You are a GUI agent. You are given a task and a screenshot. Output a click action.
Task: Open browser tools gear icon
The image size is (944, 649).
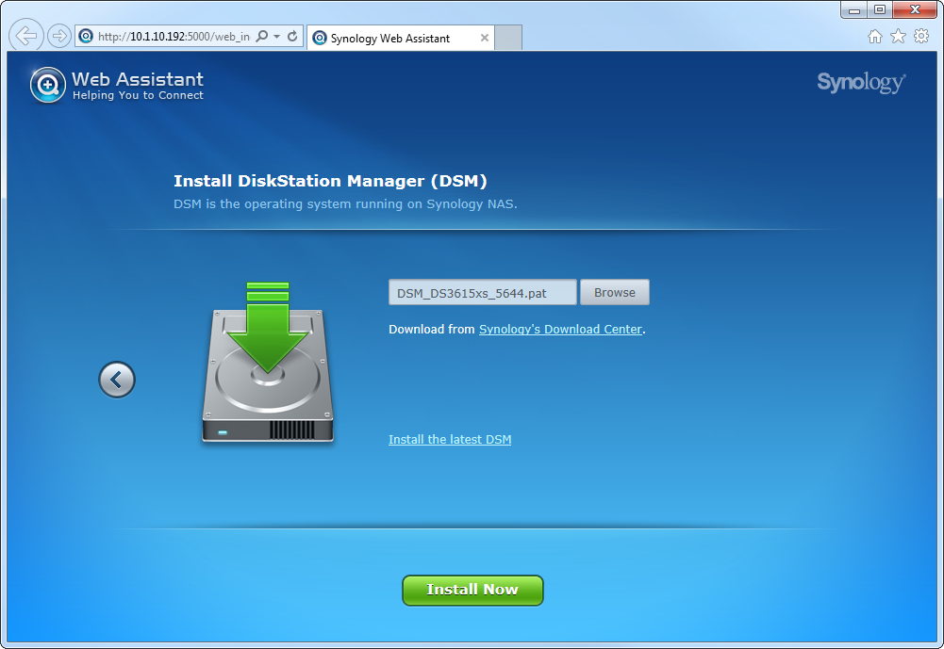921,36
